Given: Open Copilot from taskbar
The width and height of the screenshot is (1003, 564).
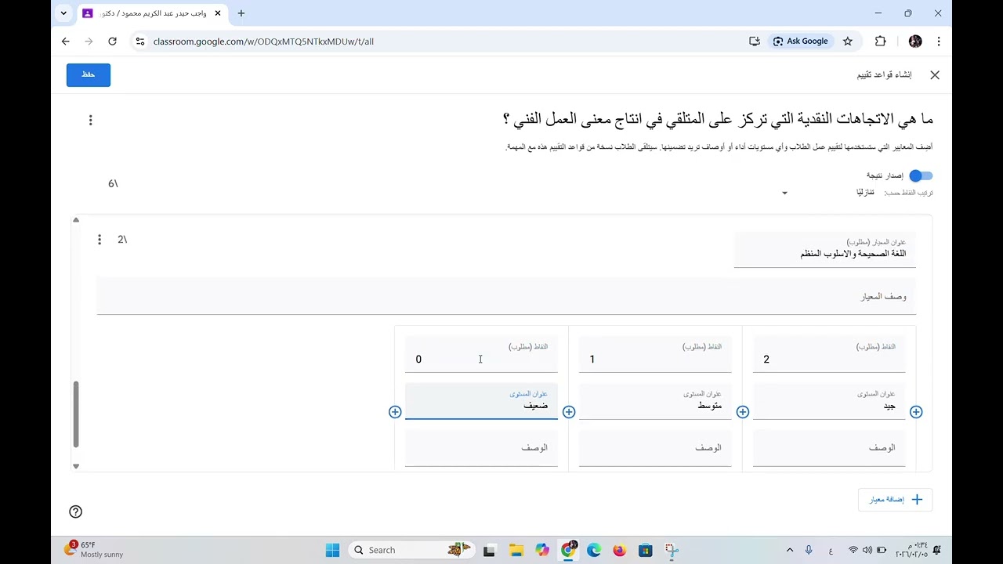Looking at the screenshot, I should 542,550.
